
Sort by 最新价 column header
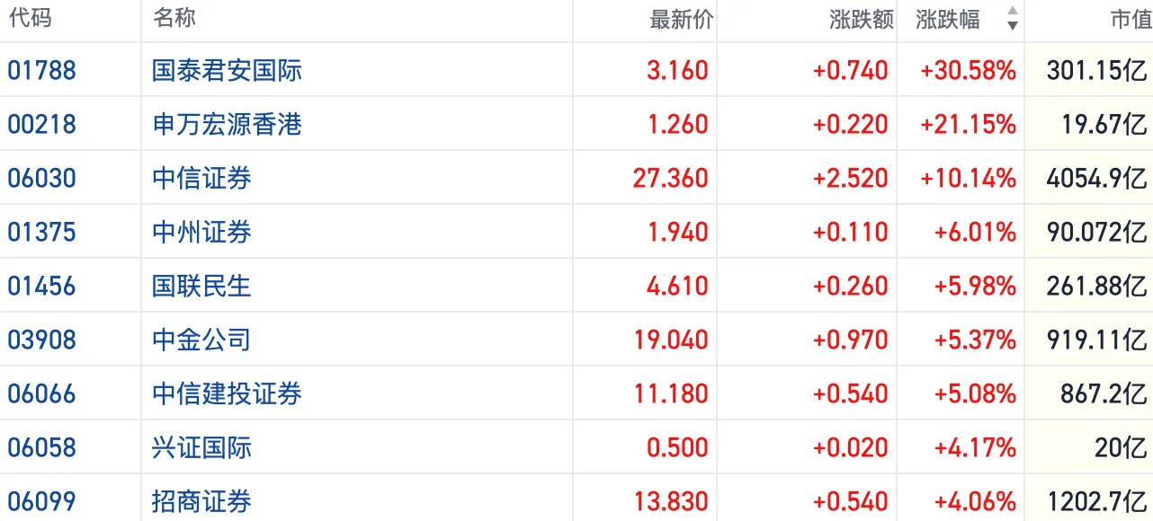tap(681, 20)
